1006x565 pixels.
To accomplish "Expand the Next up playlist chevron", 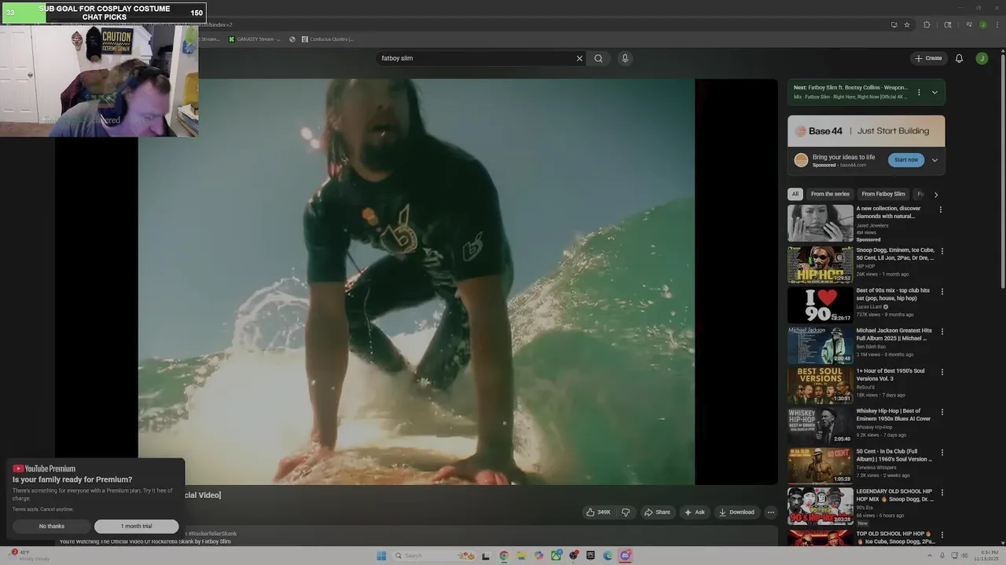I will (934, 93).
